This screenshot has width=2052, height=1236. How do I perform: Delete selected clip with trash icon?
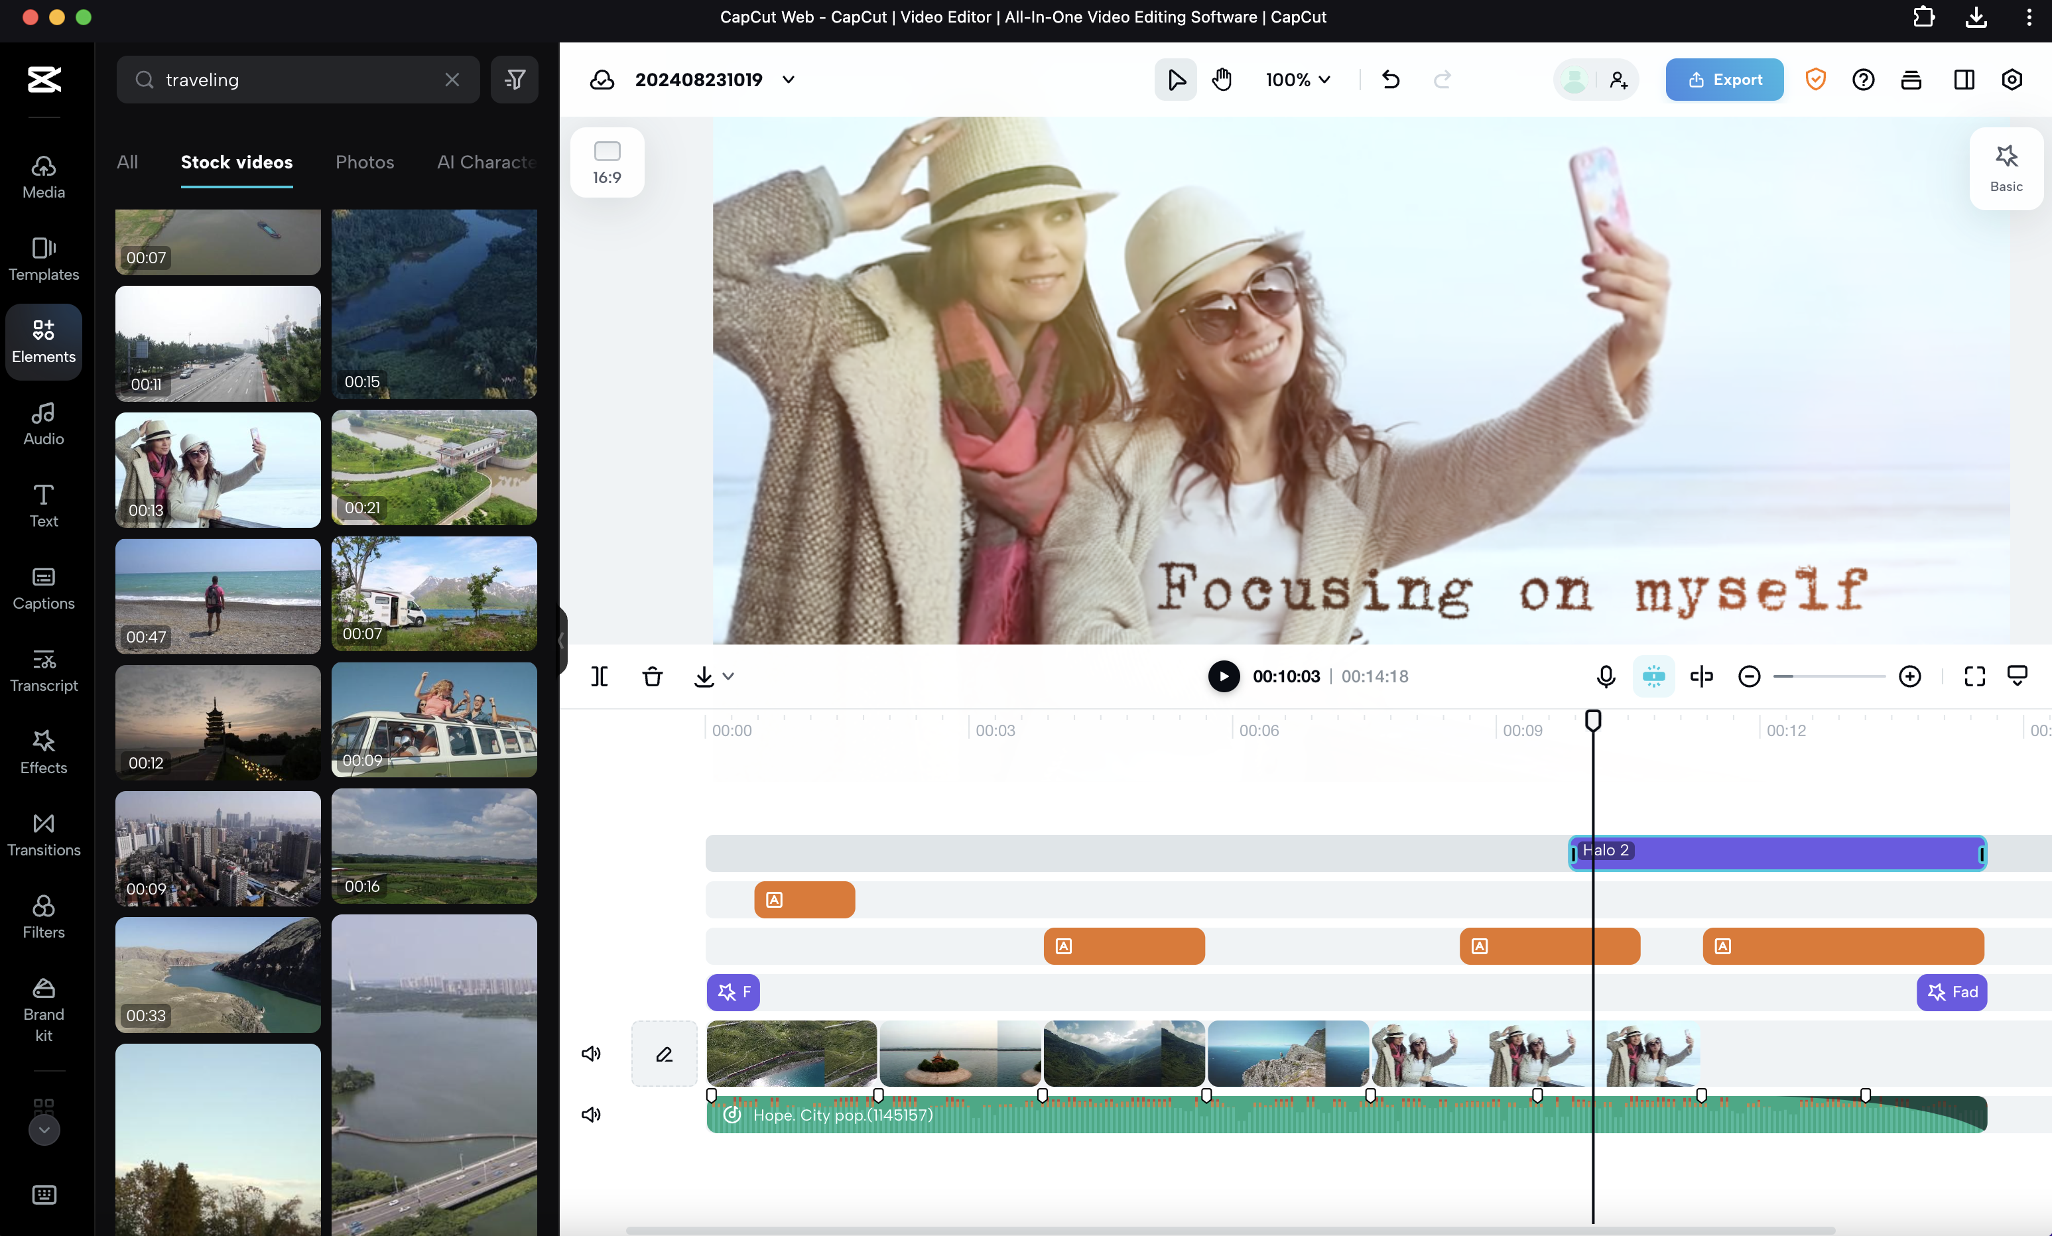coord(652,676)
